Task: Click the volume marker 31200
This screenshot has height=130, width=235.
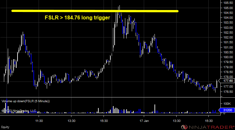Action: point(227,110)
